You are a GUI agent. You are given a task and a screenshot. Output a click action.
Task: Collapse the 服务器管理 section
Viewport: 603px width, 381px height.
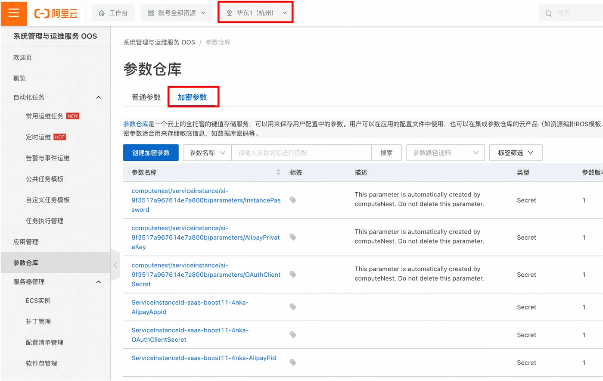click(x=99, y=282)
